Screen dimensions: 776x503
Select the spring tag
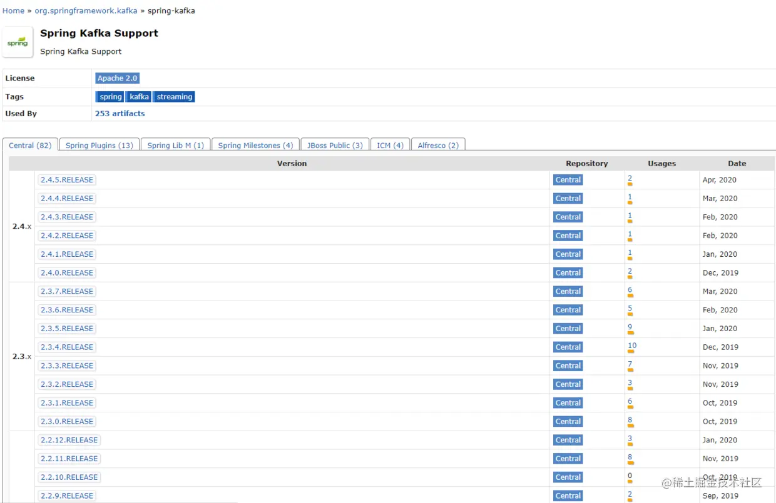click(111, 97)
